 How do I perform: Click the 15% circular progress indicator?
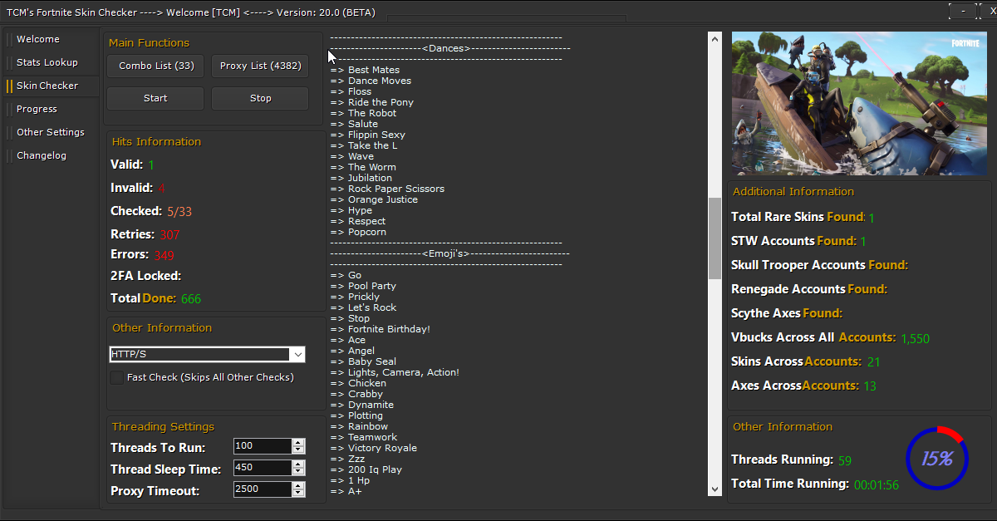point(936,458)
